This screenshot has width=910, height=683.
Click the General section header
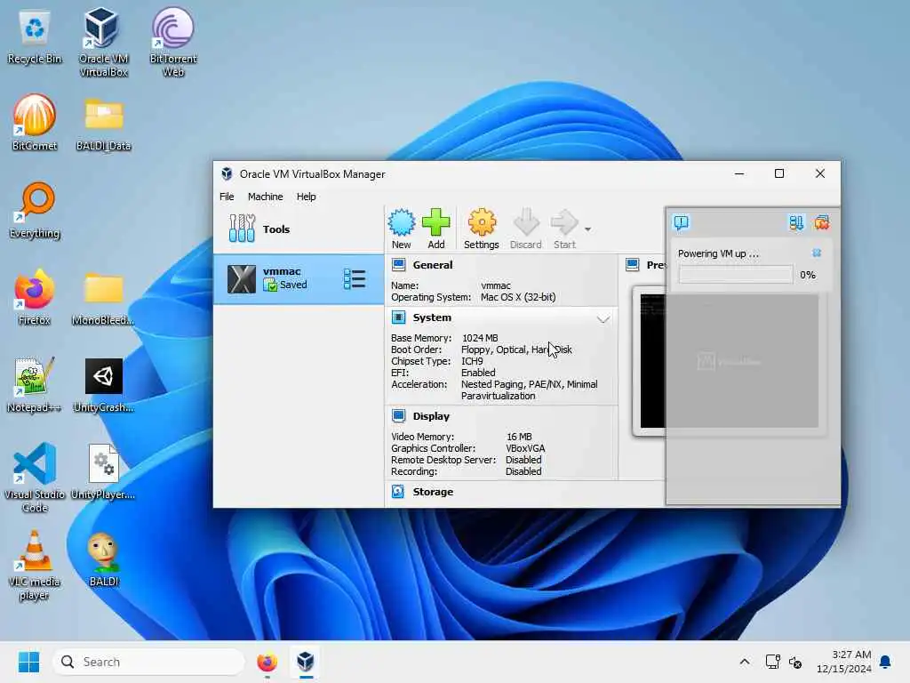point(433,265)
